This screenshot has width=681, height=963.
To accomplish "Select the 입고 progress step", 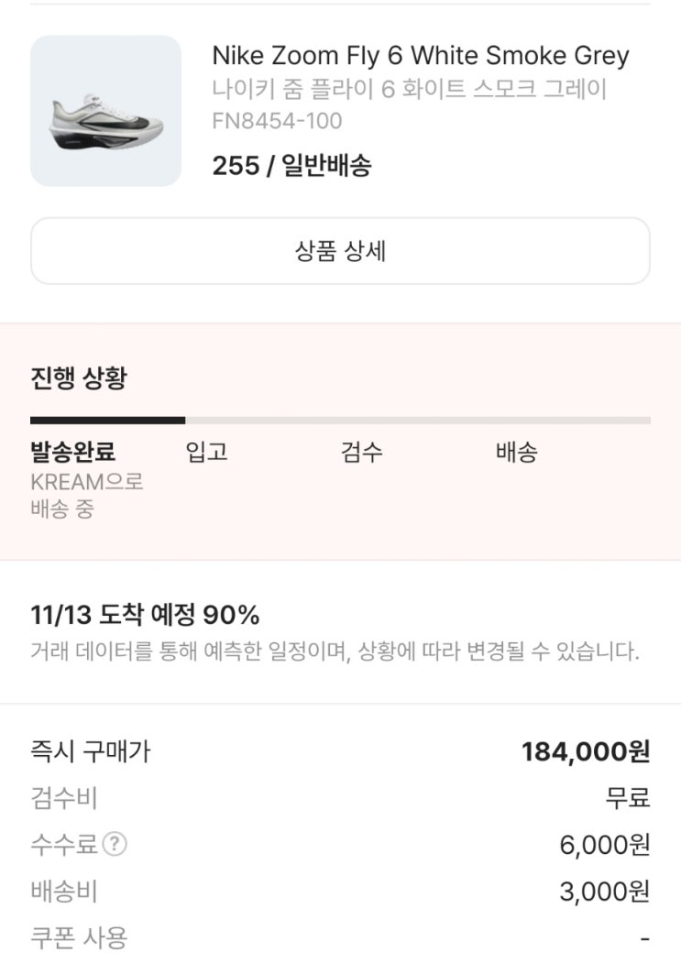I will [206, 452].
